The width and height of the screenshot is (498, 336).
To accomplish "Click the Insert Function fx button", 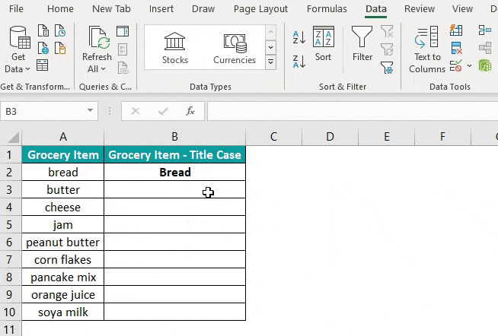I will (x=190, y=111).
